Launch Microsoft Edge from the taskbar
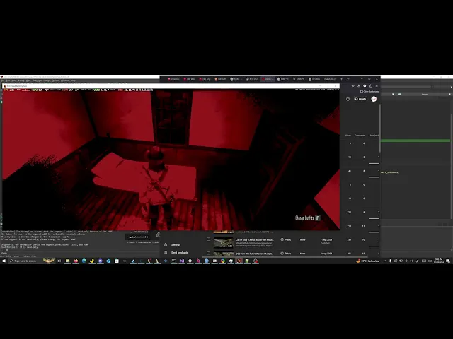Screen dimensions: 453x339 (84, 261)
